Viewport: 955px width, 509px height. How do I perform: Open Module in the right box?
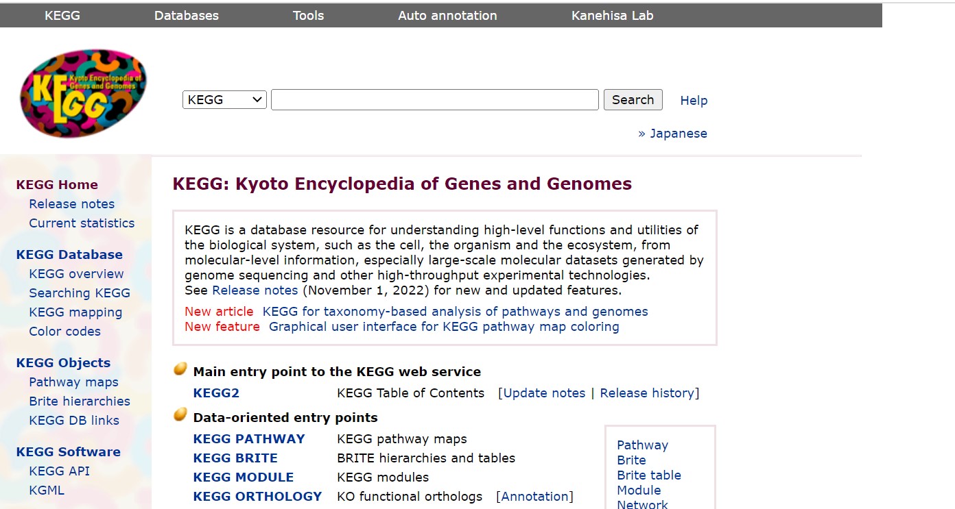(x=639, y=491)
